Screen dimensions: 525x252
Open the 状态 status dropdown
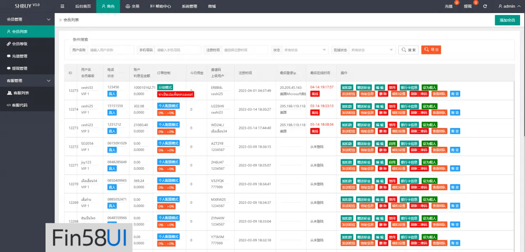click(306, 50)
